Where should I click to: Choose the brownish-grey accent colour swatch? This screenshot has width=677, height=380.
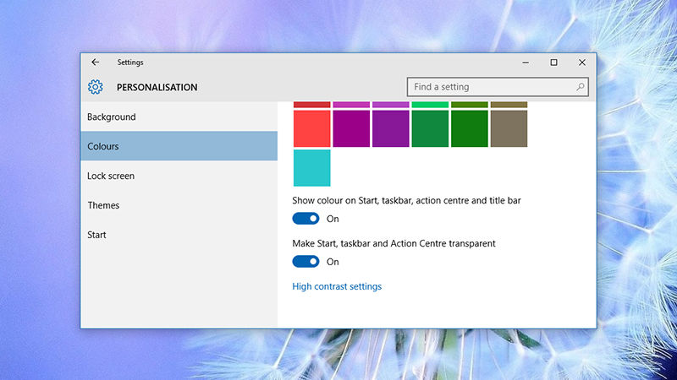(509, 128)
